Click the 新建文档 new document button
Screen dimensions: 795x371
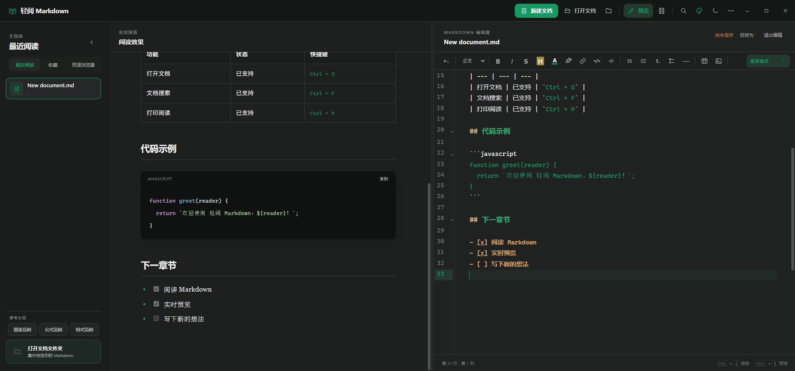(536, 11)
